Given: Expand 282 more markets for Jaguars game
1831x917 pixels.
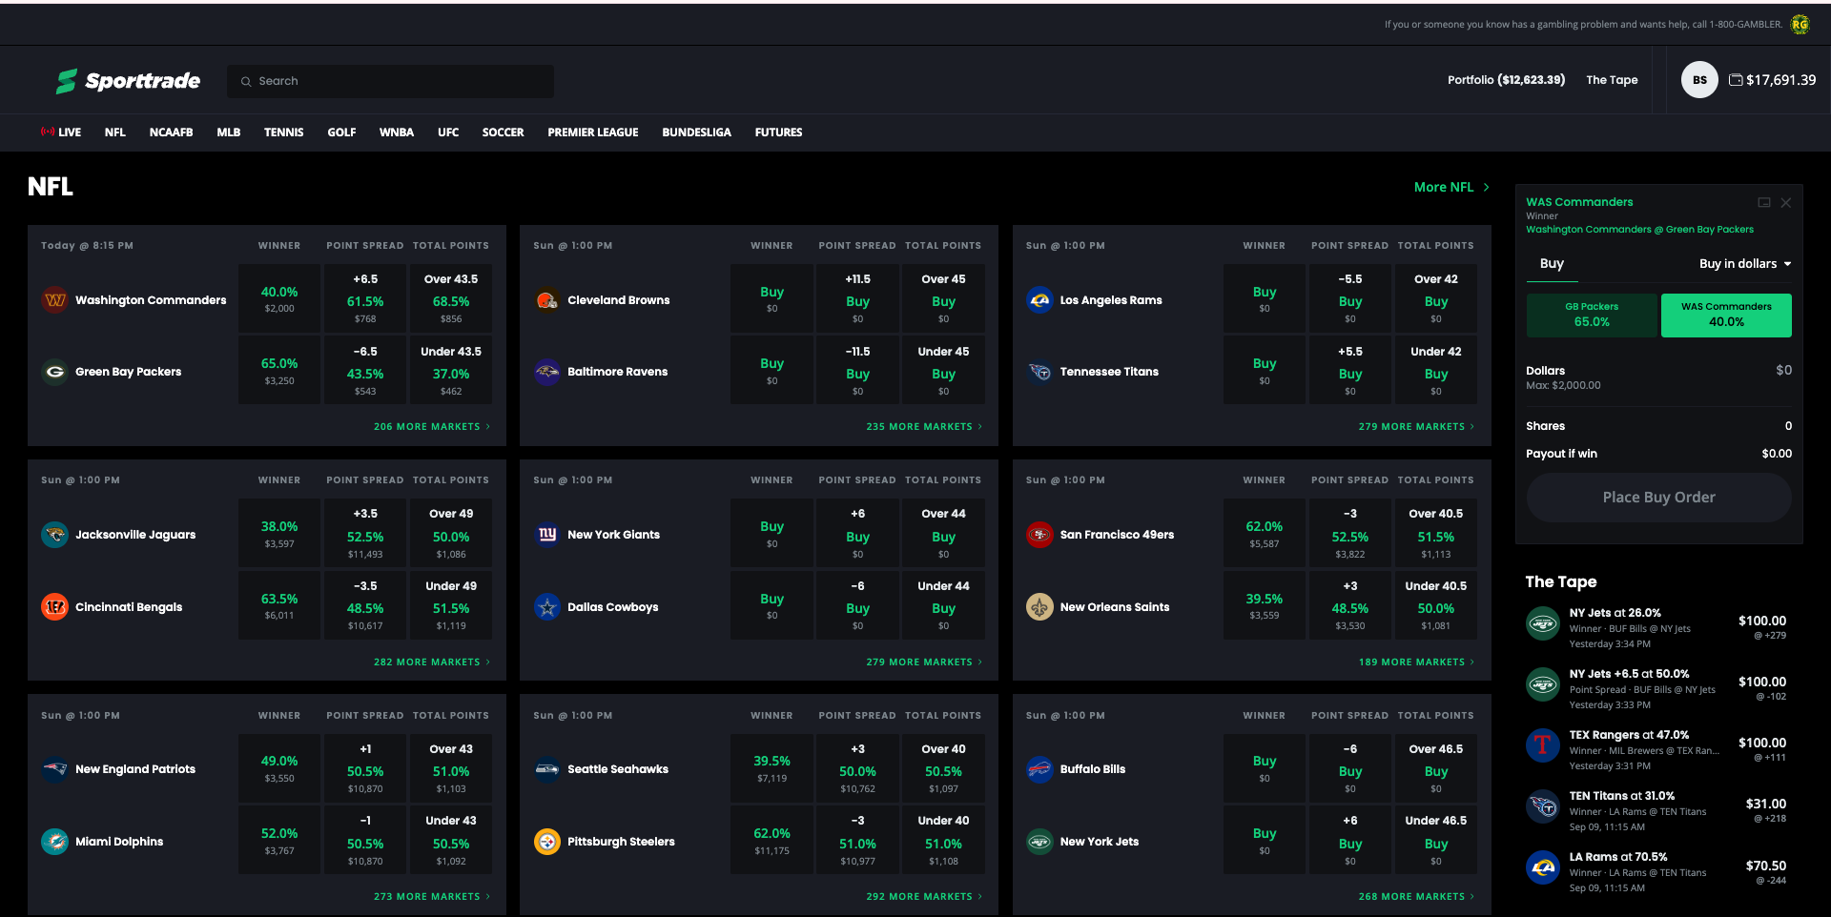Looking at the screenshot, I should point(432,662).
